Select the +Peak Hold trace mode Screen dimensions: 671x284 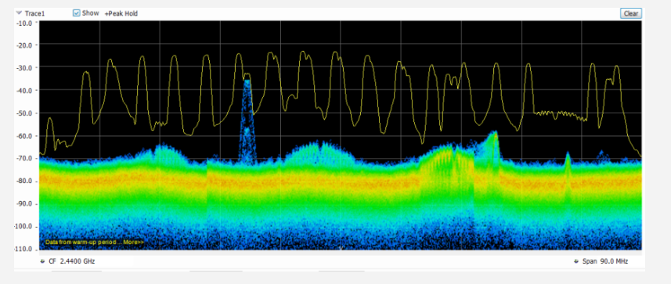[x=121, y=13]
